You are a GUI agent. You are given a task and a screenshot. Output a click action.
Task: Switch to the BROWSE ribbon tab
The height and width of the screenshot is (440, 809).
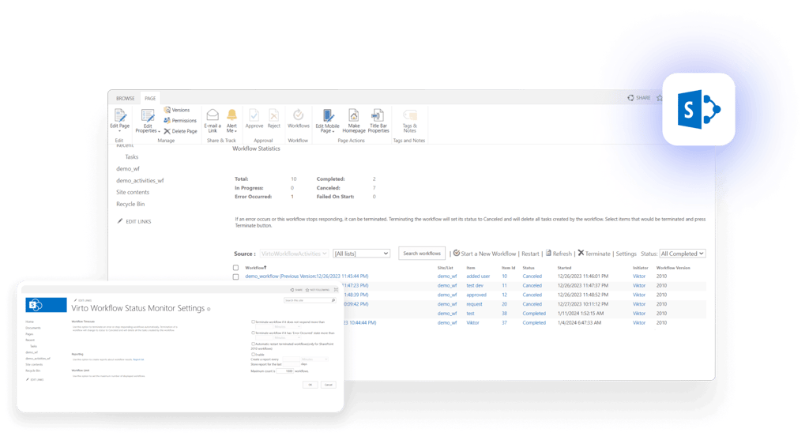click(x=125, y=98)
